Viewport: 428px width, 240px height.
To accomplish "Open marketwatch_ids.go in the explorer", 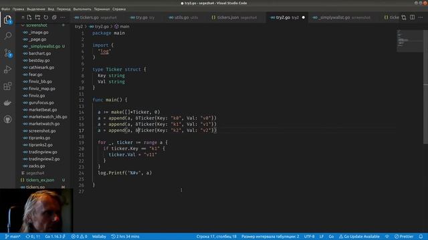I will [47, 117].
